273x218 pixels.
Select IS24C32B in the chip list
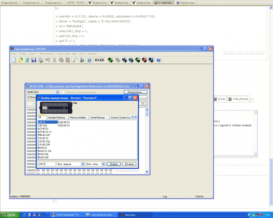pos(44,145)
